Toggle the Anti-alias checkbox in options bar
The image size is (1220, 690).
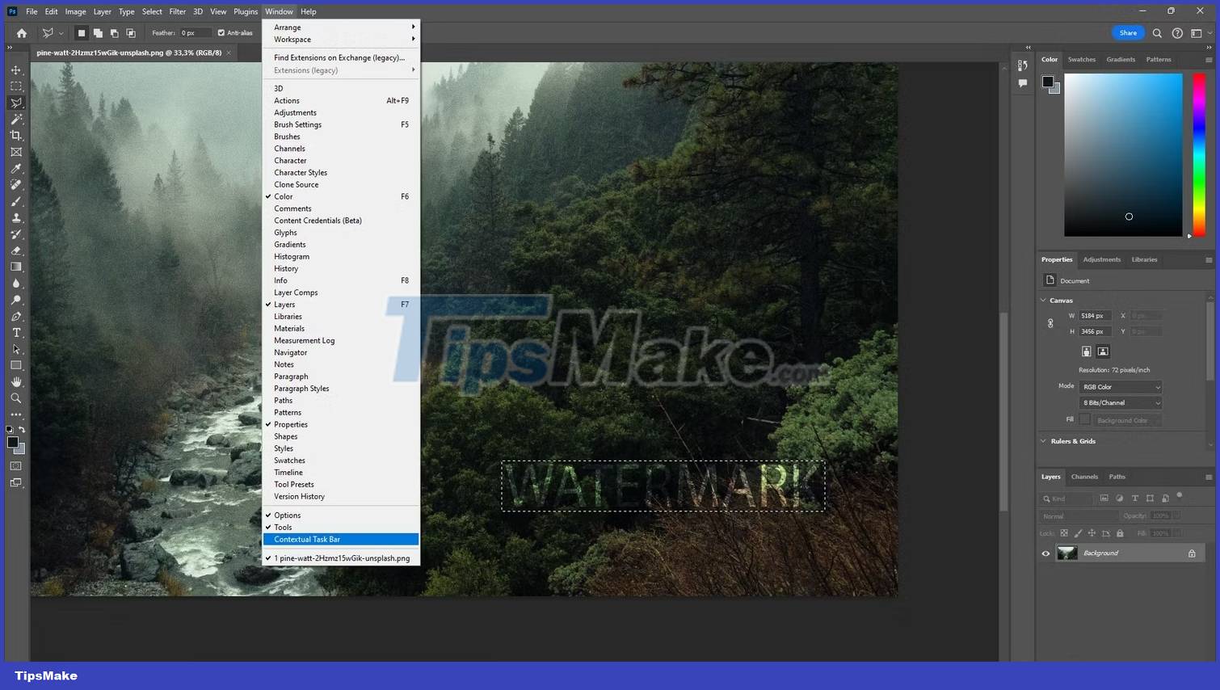point(220,33)
